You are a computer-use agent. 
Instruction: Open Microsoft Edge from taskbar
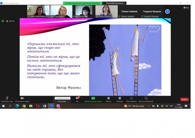tap(17, 106)
